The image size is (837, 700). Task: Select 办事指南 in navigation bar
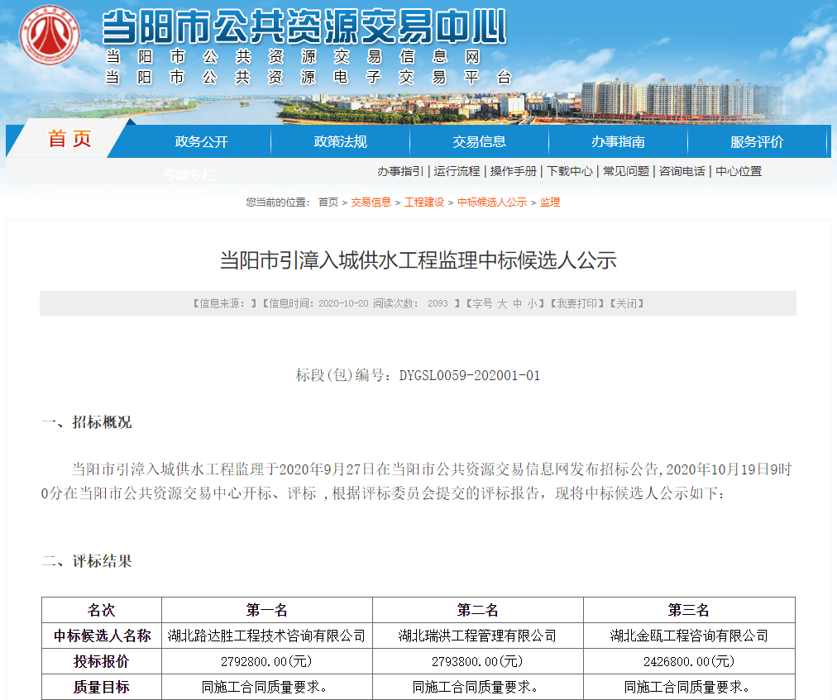618,141
